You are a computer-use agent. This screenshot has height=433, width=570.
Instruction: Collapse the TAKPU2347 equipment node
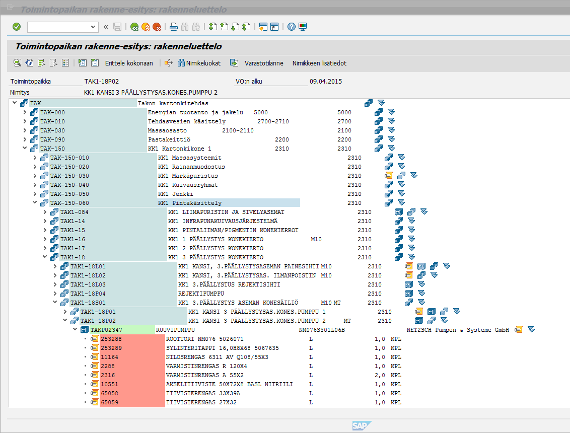(75, 329)
